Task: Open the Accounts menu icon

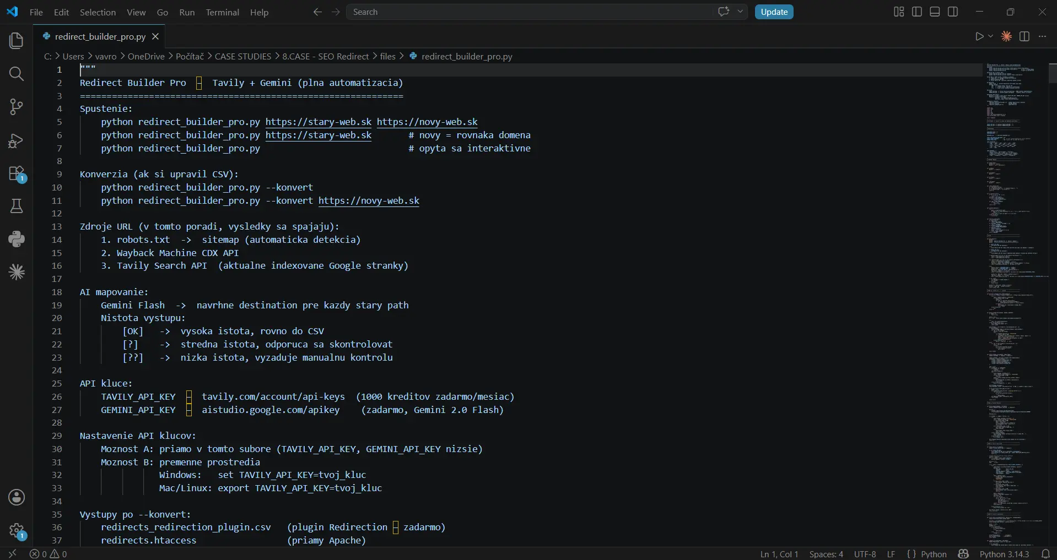Action: coord(17,497)
